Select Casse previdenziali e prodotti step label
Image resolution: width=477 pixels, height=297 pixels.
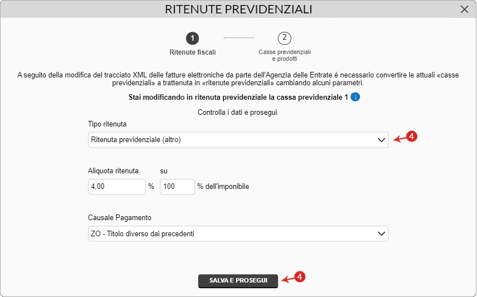pyautogui.click(x=285, y=55)
